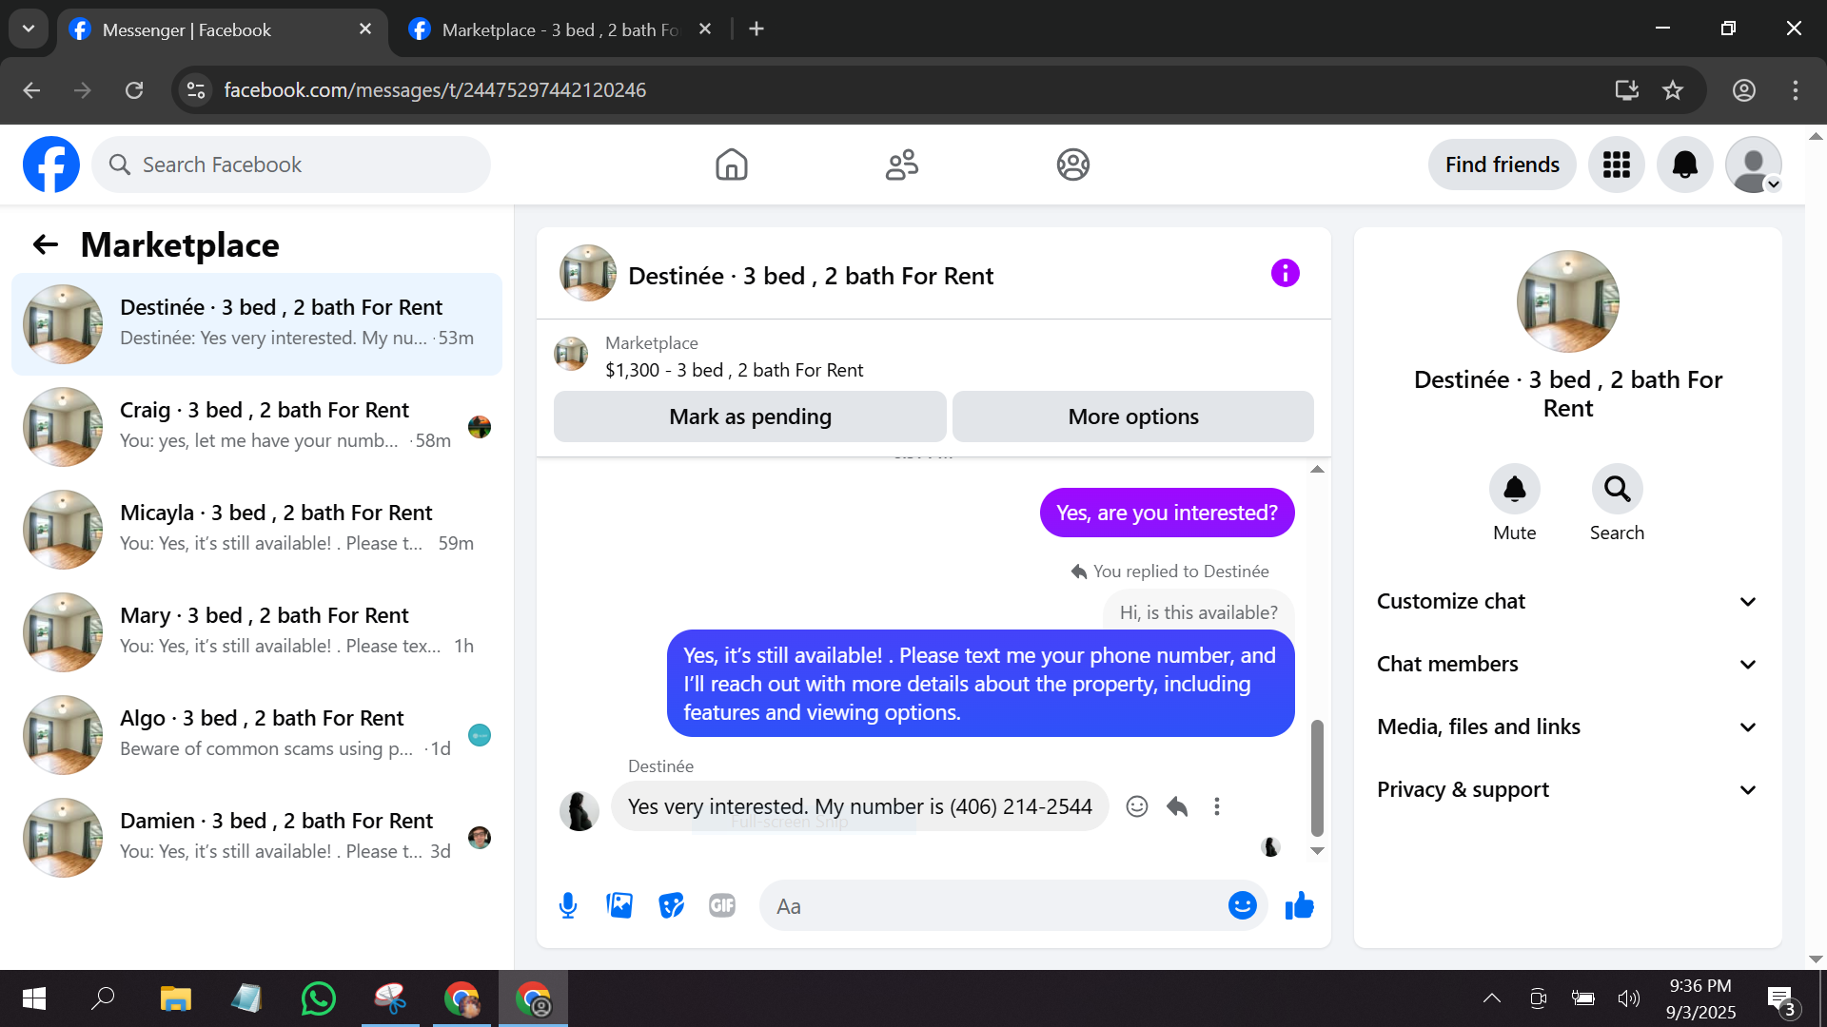
Task: Send a thumbs-up like
Action: pyautogui.click(x=1299, y=905)
